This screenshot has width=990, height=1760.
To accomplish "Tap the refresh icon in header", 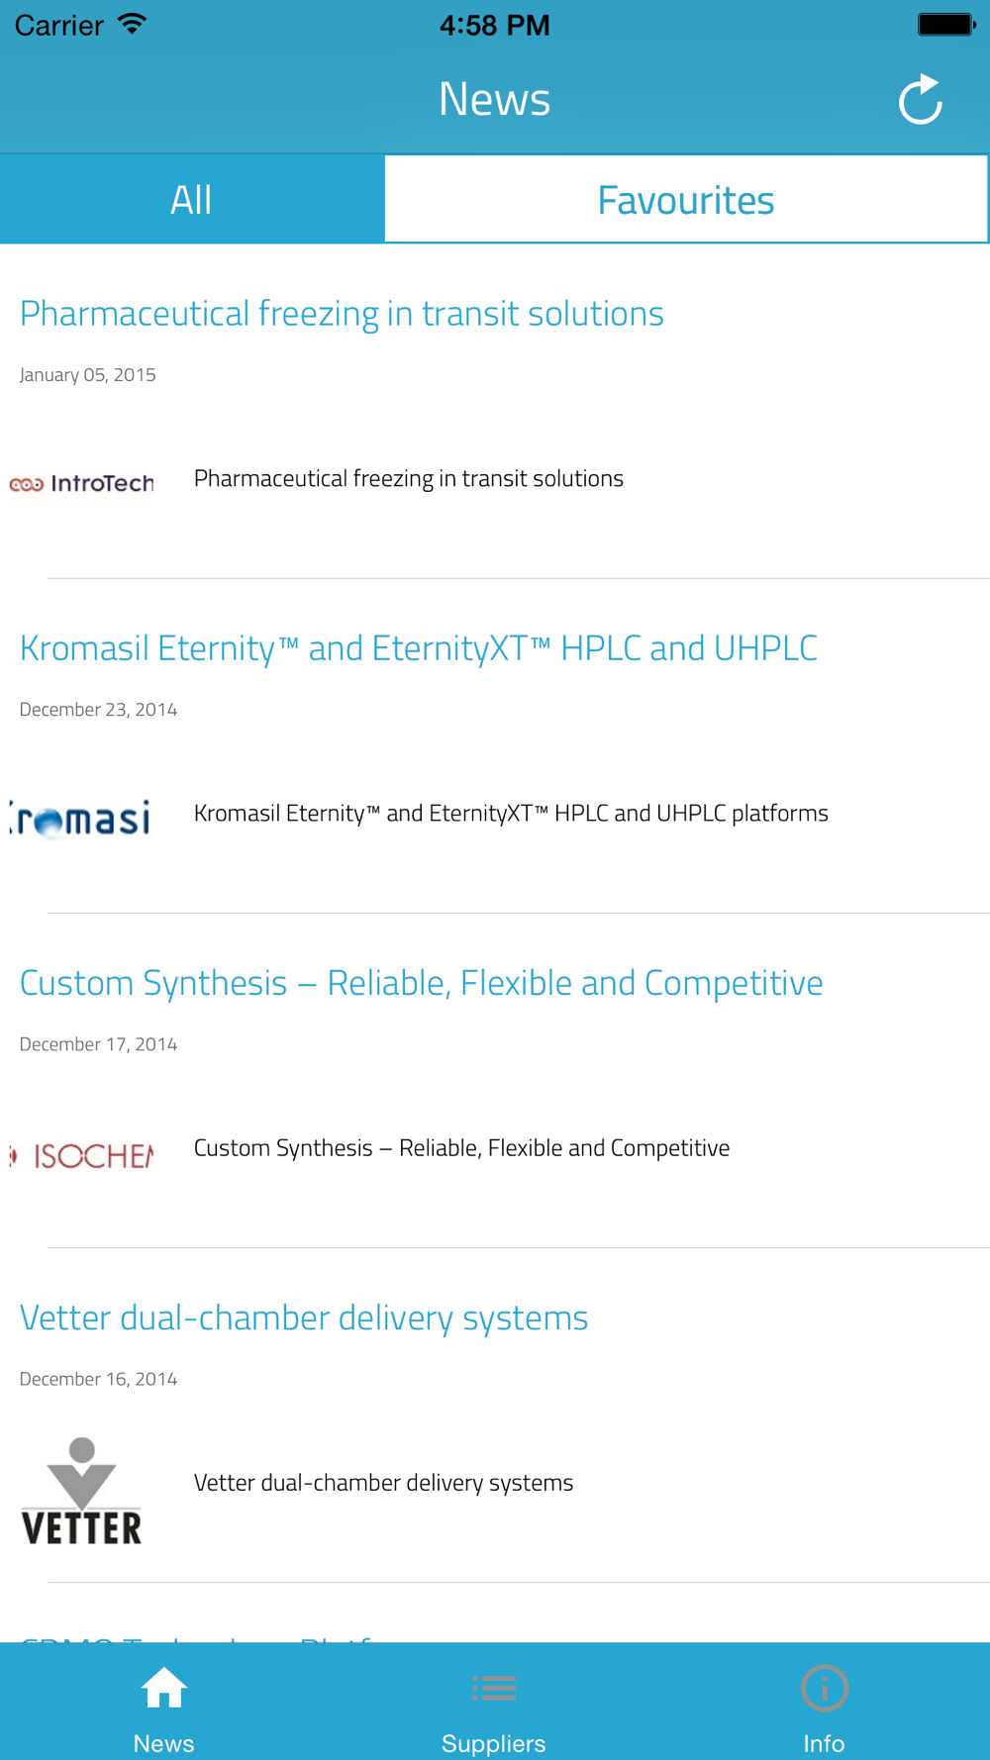I will click(920, 99).
